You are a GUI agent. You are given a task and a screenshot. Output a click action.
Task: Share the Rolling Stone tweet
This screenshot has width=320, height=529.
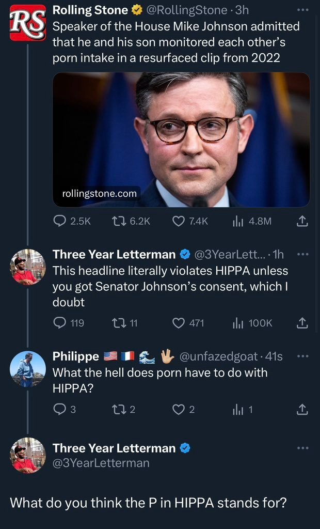tap(302, 221)
